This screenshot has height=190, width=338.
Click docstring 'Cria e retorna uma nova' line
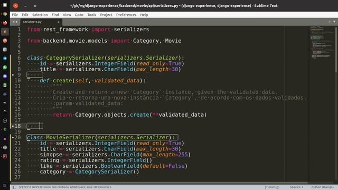pos(180,98)
